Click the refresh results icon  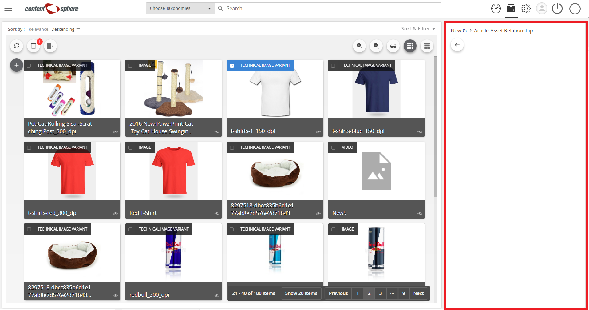tap(17, 46)
